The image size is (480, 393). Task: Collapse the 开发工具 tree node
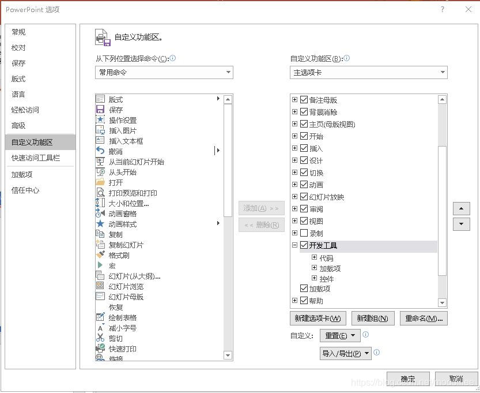pos(294,245)
